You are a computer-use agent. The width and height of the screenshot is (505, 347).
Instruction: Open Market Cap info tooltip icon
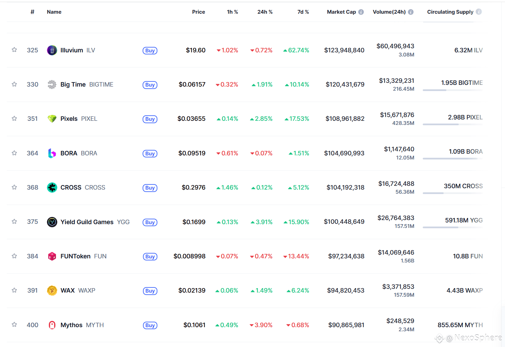click(361, 12)
